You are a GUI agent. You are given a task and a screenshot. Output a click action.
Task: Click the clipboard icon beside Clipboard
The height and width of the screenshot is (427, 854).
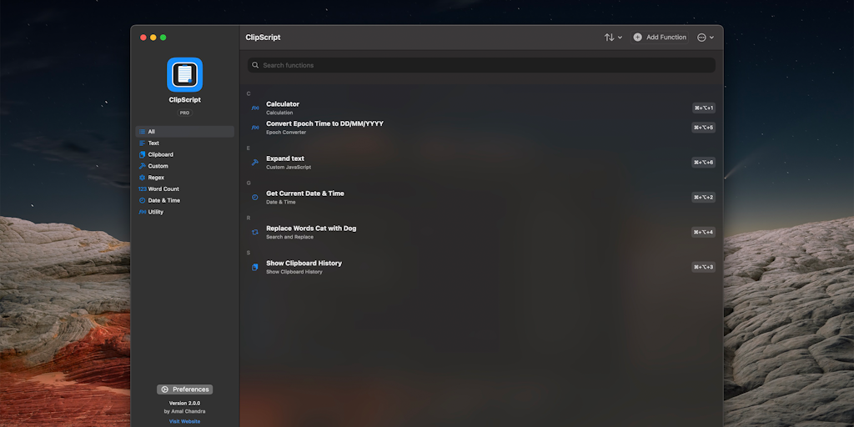click(142, 154)
